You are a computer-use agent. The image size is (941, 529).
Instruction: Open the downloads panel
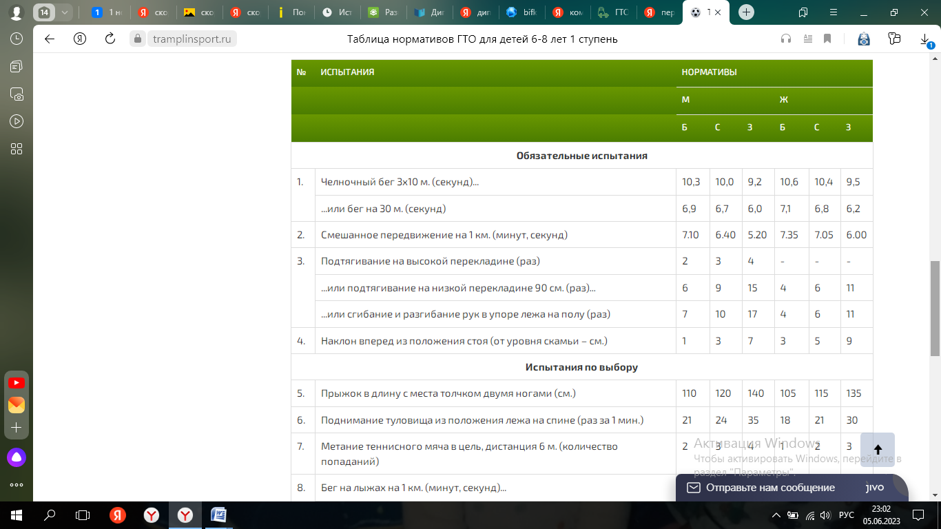click(x=925, y=40)
